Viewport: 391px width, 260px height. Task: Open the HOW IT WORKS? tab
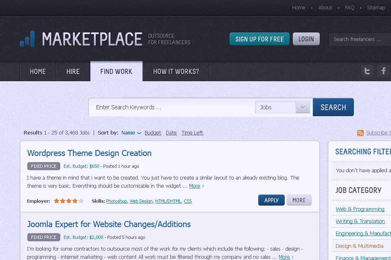(x=176, y=71)
